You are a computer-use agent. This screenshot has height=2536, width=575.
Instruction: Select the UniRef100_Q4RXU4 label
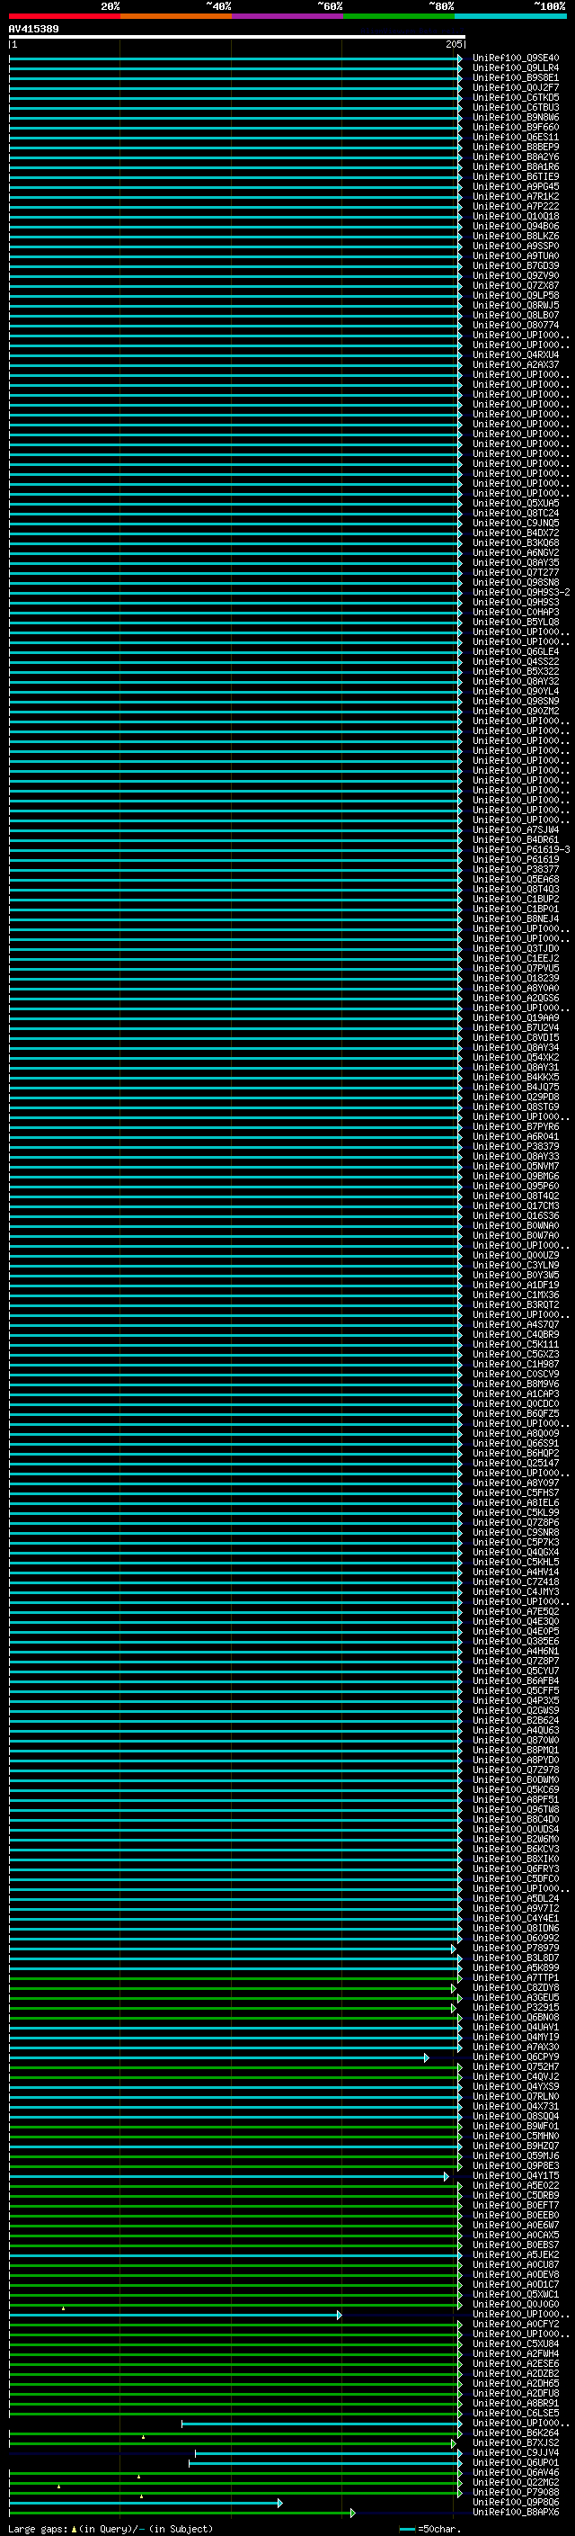point(515,354)
